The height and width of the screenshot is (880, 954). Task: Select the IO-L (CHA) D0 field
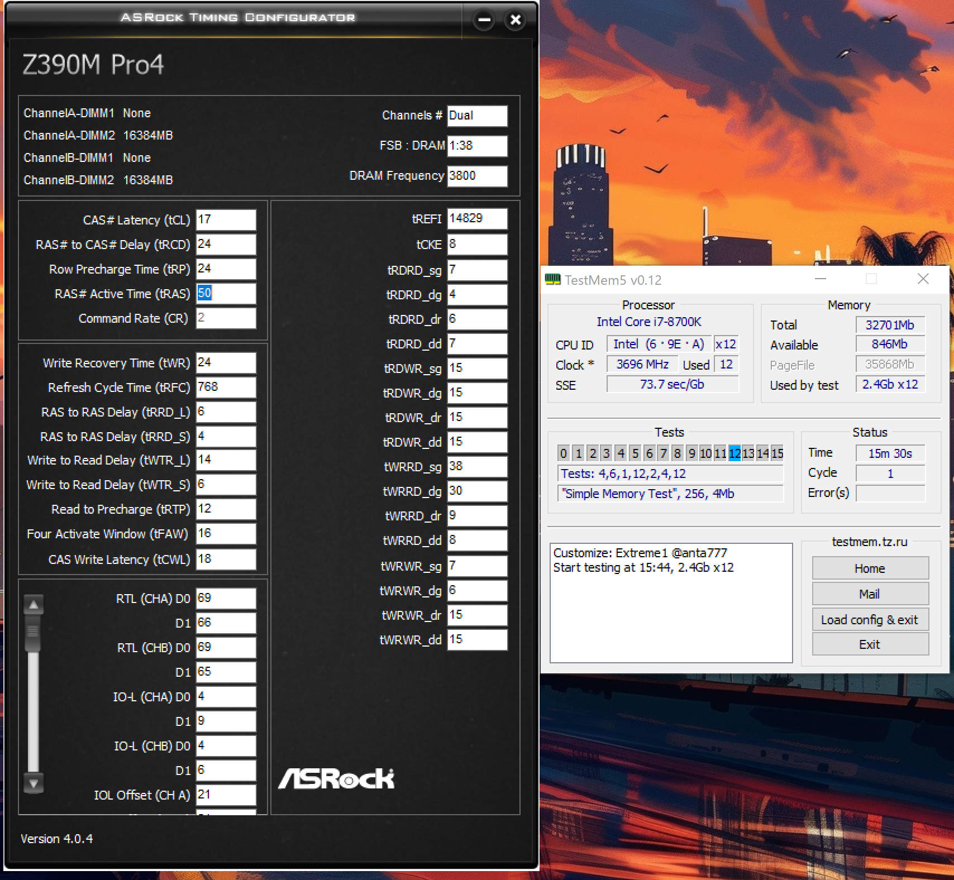[226, 697]
